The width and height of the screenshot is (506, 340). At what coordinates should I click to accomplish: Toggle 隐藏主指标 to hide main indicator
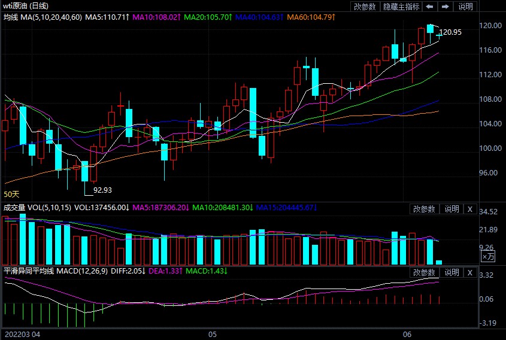tap(401, 7)
